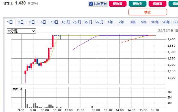Switch chart to the 5年 tab
This screenshot has width=178, height=112.
click(144, 22)
